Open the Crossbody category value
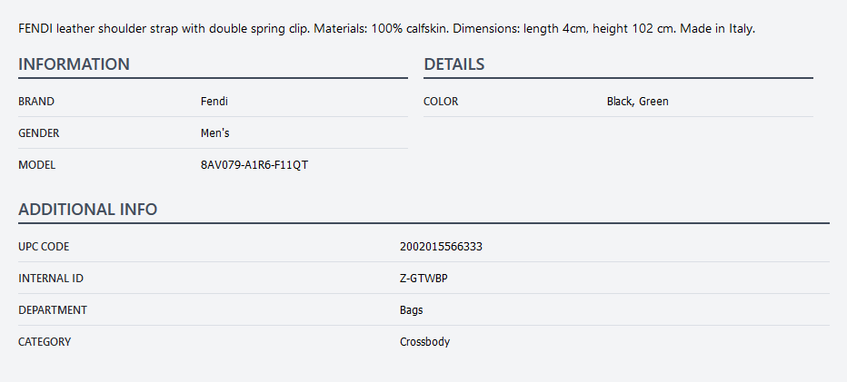Screen dimensions: 847x382 click(424, 342)
